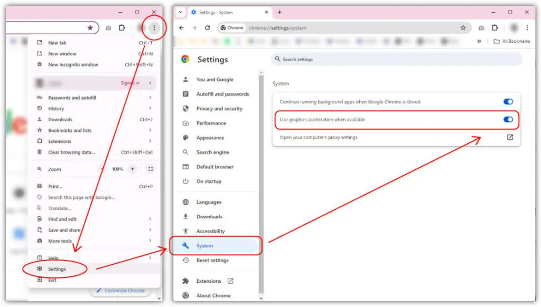Open a new tab with the plus icon
Screen dimensions: 541x307
point(279,12)
